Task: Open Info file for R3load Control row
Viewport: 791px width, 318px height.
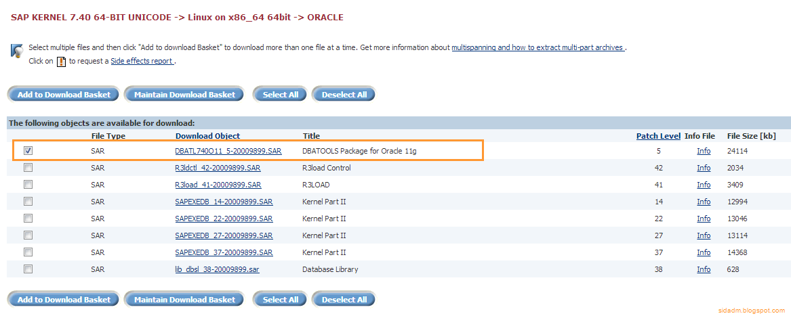Action: (704, 168)
